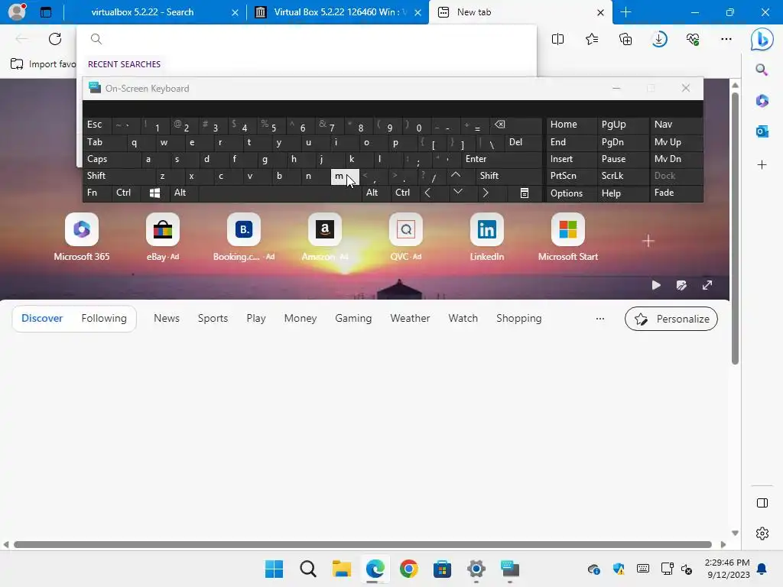Expand background to full view icon
The image size is (783, 587).
(x=707, y=285)
